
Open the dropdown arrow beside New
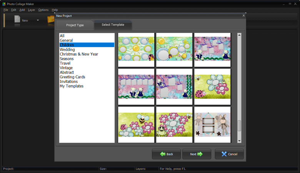point(38,20)
